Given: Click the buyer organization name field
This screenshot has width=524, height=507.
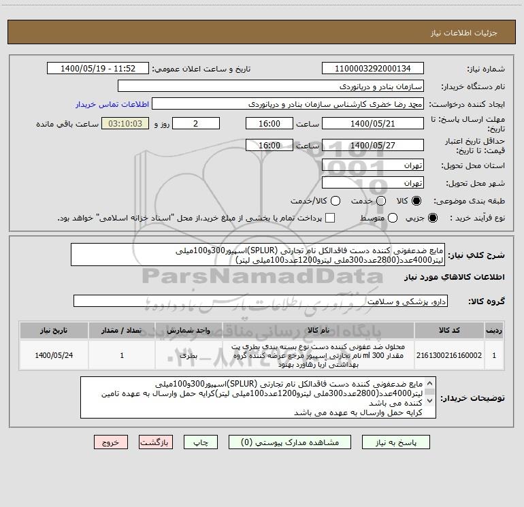Looking at the screenshot, I should [271, 86].
